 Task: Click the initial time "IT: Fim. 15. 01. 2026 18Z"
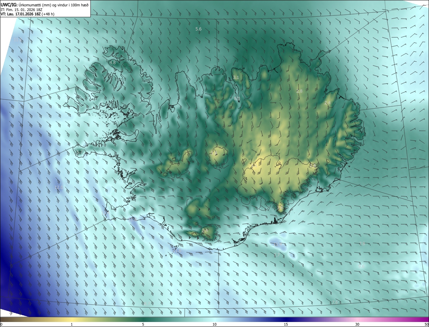[21, 10]
